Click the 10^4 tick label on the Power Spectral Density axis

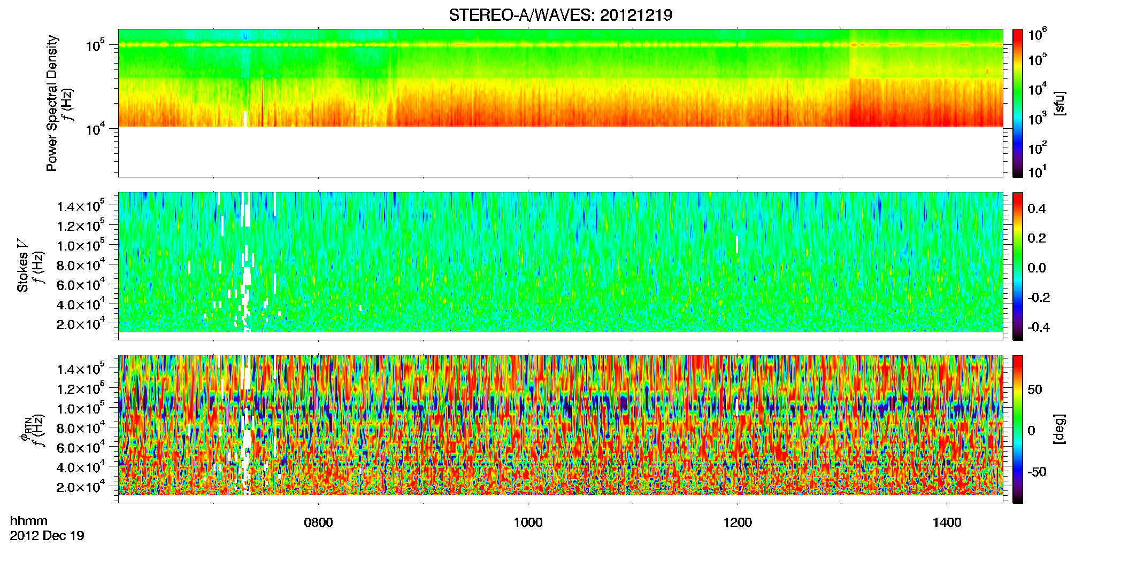tap(95, 129)
